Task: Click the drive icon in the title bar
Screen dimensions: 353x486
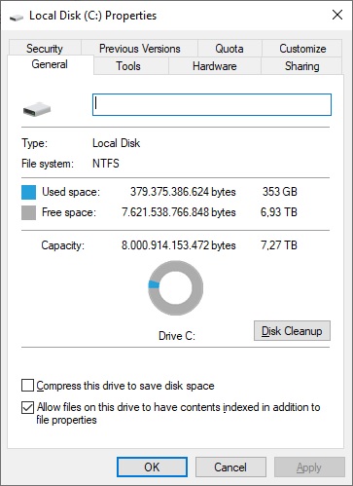Action: (17, 17)
